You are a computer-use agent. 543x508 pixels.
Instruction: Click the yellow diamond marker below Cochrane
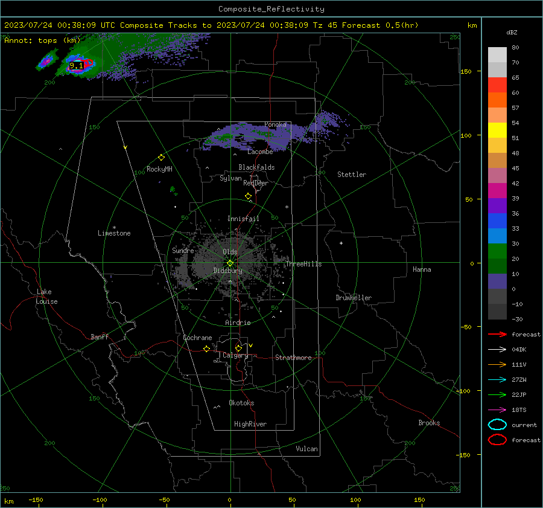point(207,349)
